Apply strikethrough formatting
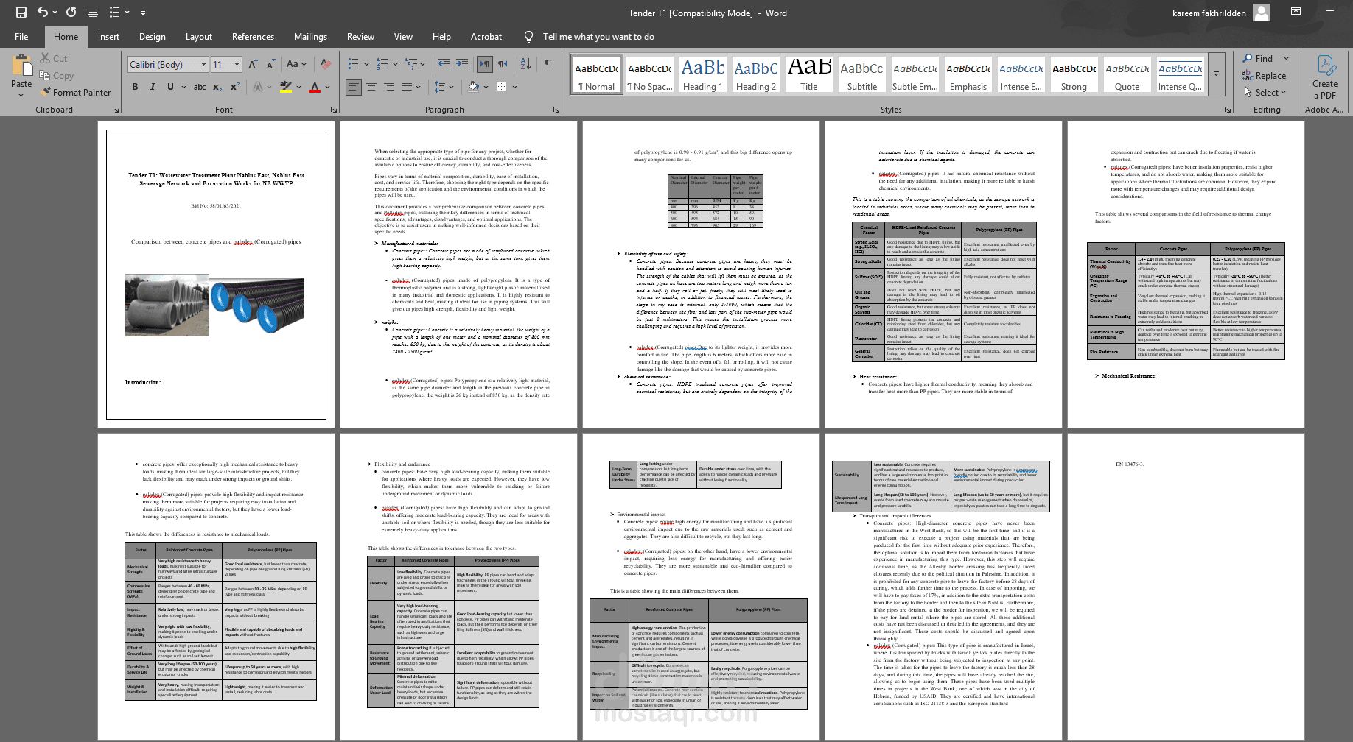1353x742 pixels. coord(199,87)
